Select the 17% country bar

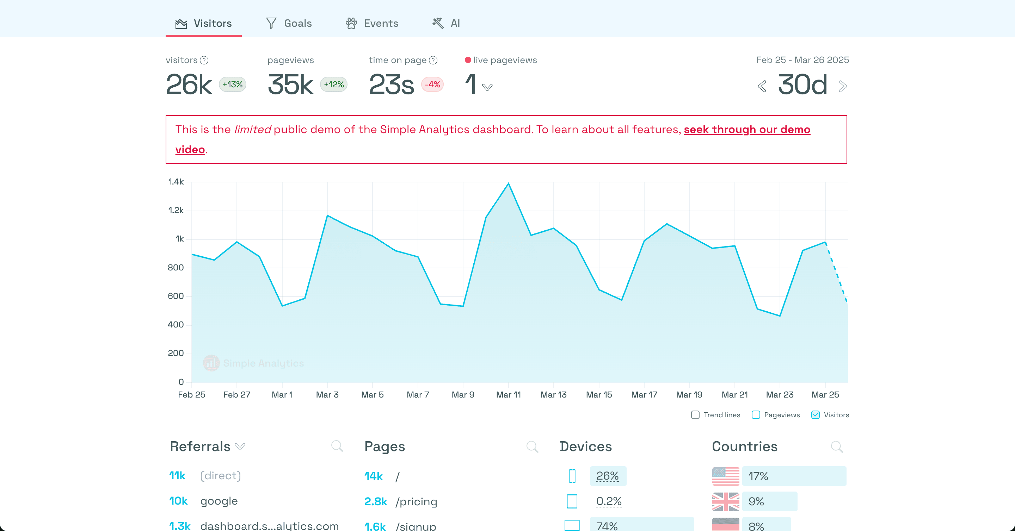(x=794, y=476)
